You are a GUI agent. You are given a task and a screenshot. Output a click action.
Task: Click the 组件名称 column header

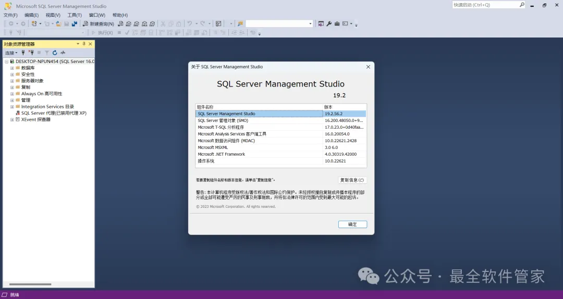click(x=259, y=107)
